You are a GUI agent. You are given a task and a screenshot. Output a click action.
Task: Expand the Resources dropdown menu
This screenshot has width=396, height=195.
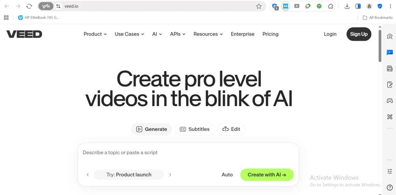[x=208, y=34]
